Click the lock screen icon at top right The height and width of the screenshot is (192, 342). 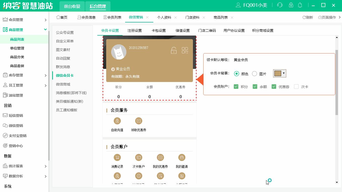coord(291,5)
